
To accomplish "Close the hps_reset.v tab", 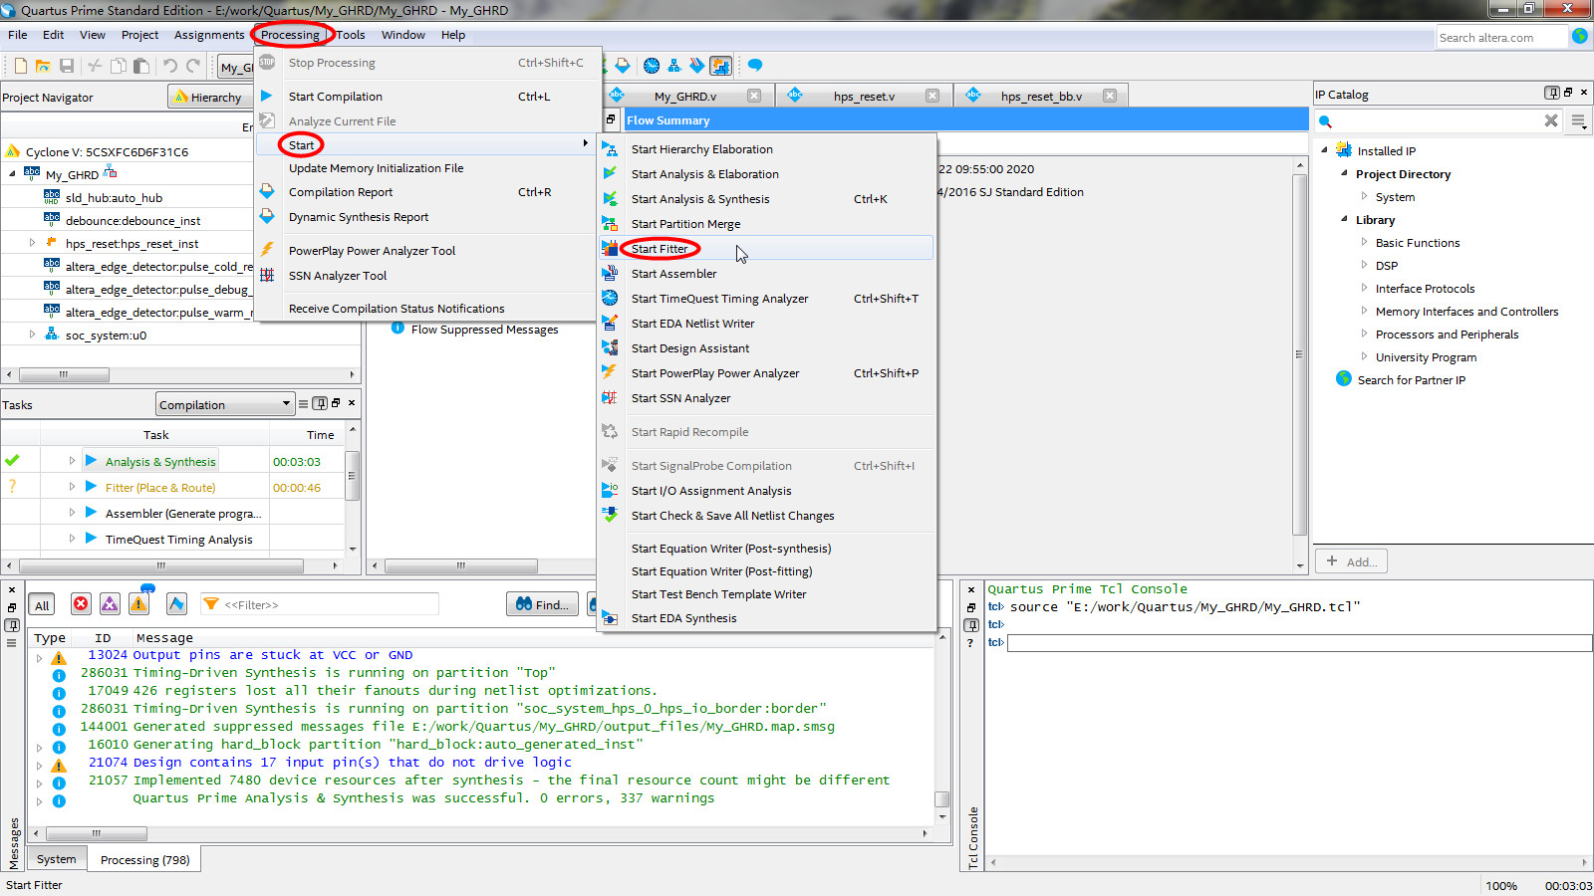I will (932, 96).
